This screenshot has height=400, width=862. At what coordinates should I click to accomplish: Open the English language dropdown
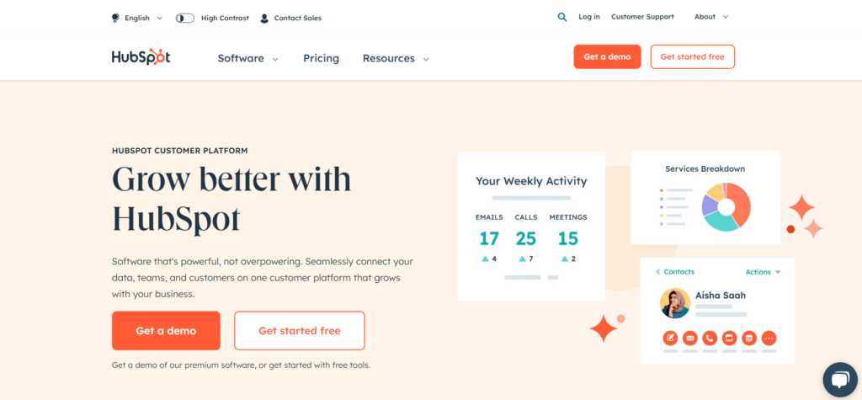tap(136, 18)
